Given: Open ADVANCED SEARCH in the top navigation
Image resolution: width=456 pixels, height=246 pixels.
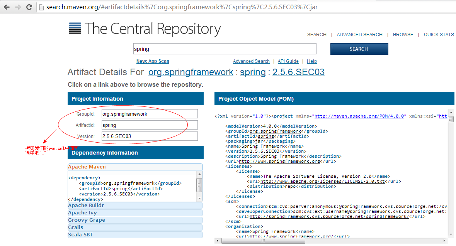Looking at the screenshot, I should click(x=359, y=35).
